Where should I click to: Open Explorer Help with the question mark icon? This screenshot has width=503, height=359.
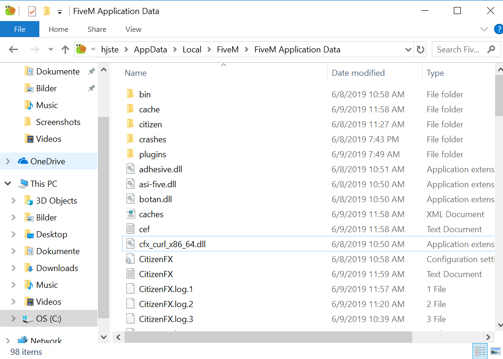click(498, 29)
